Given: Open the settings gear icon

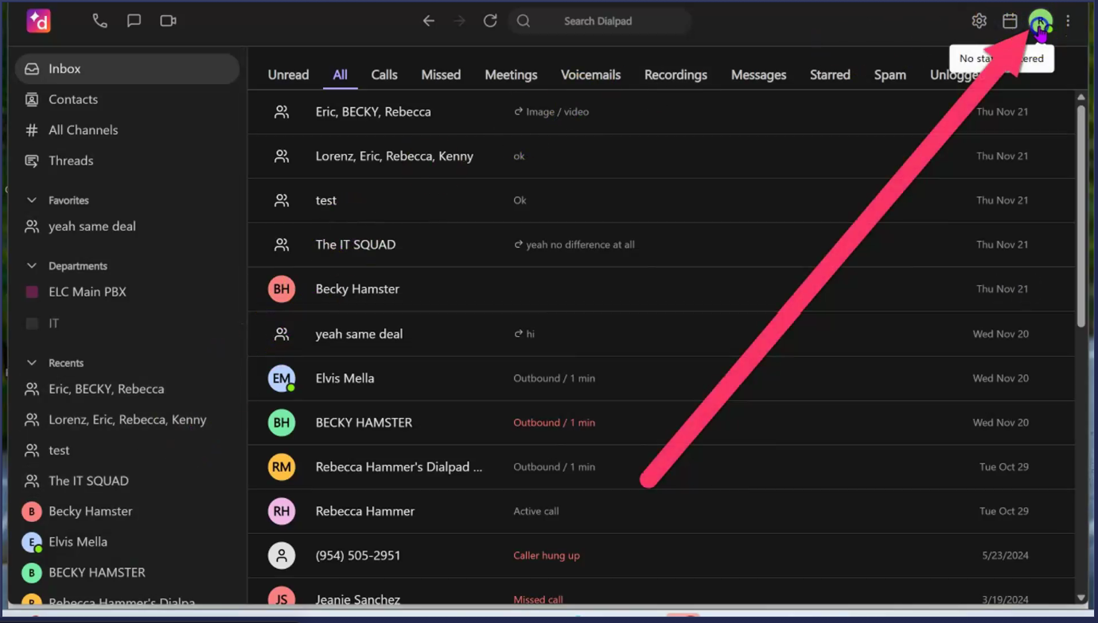Looking at the screenshot, I should click(x=979, y=21).
